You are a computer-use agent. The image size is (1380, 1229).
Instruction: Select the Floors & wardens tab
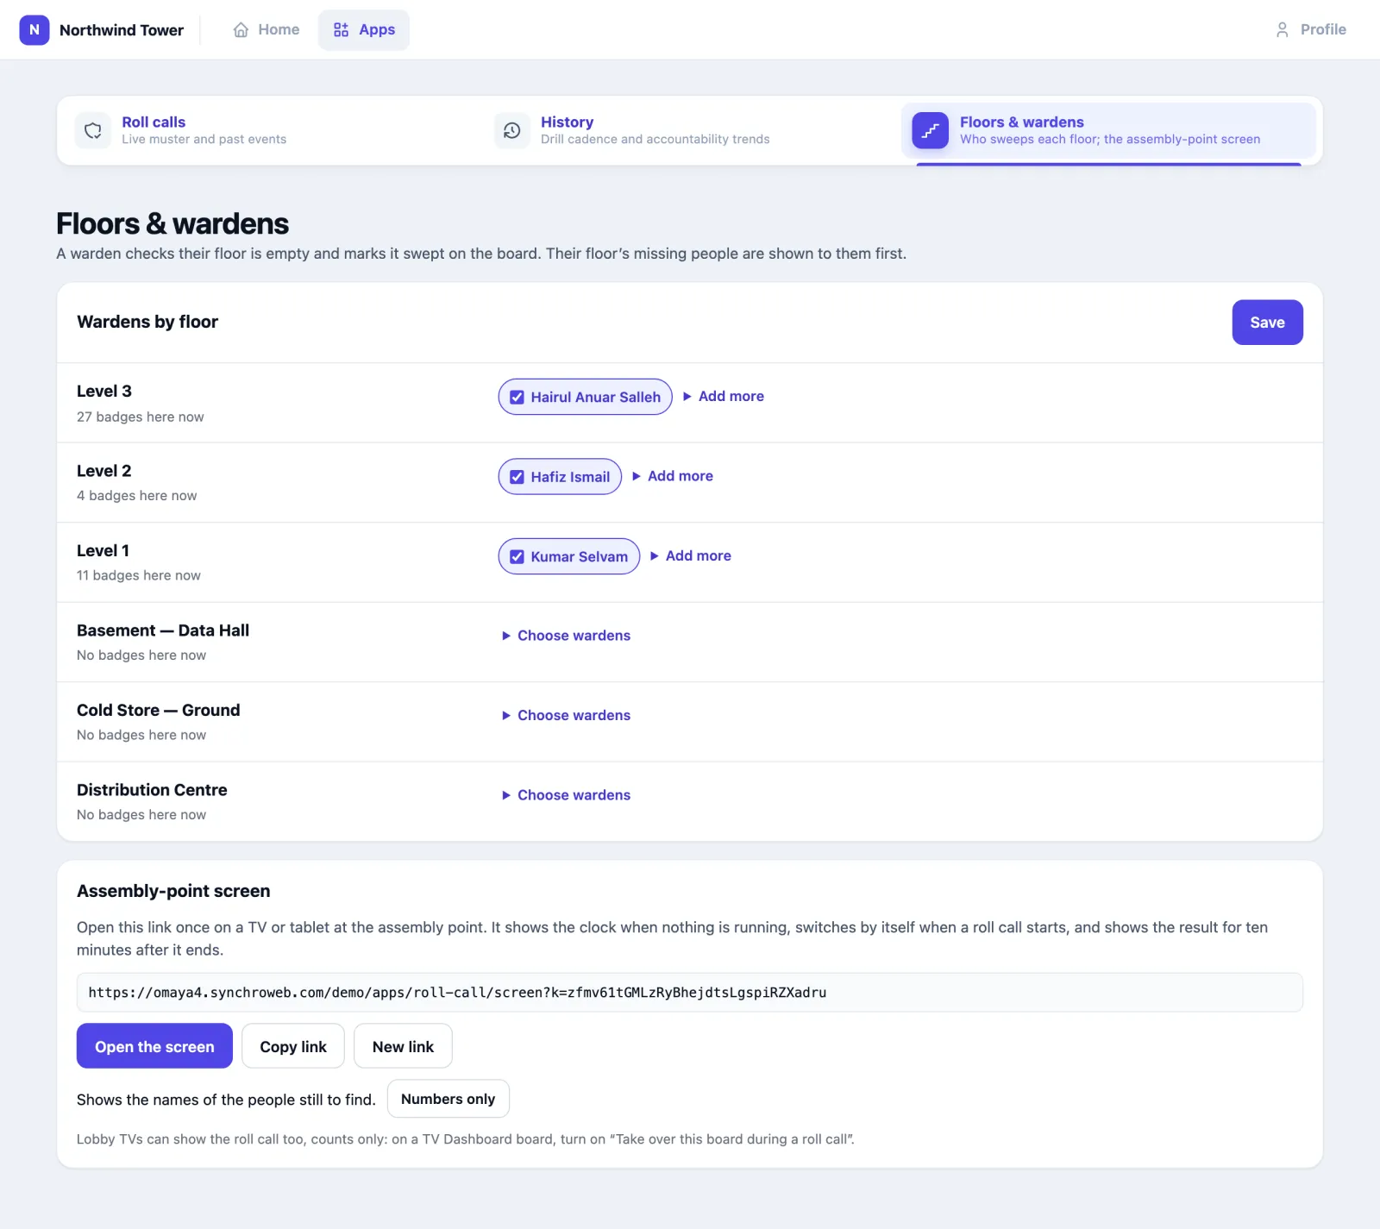click(x=1108, y=130)
